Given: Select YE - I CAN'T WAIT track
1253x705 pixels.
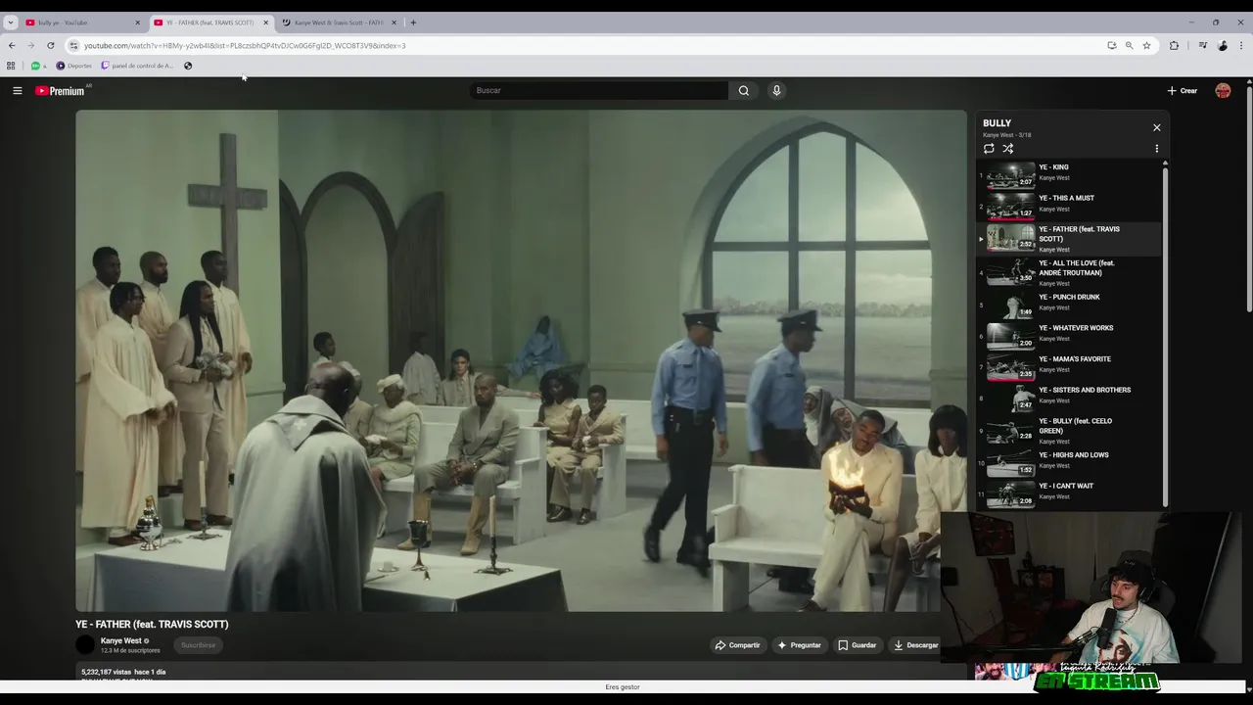Looking at the screenshot, I should (1068, 493).
